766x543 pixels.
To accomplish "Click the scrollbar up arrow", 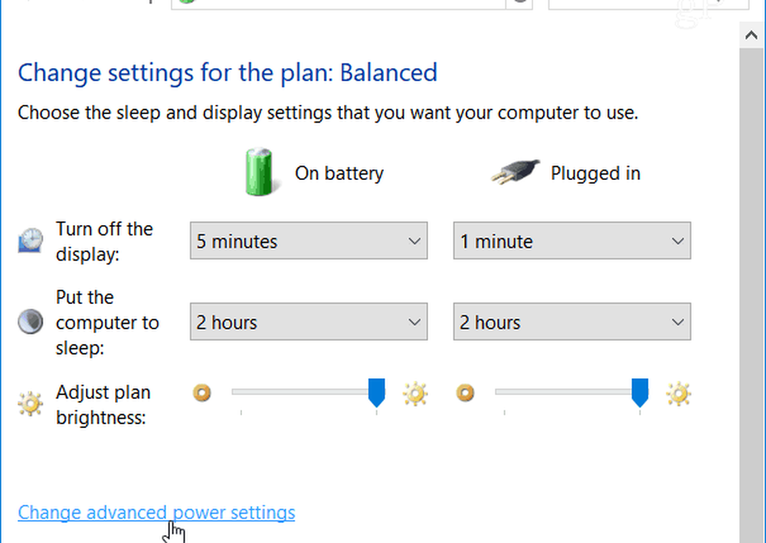I will click(x=751, y=35).
